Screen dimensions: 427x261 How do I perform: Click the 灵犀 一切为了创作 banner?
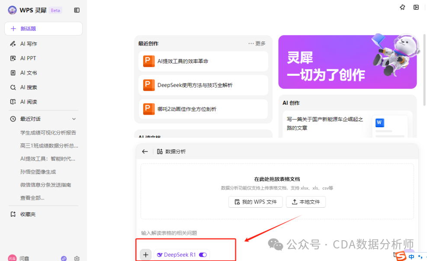[347, 62]
